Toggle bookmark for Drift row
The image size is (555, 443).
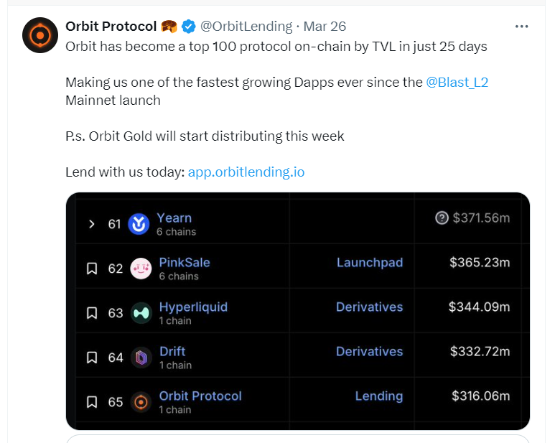[x=92, y=358]
